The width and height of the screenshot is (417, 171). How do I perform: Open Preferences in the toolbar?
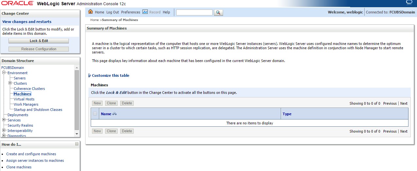(x=131, y=12)
